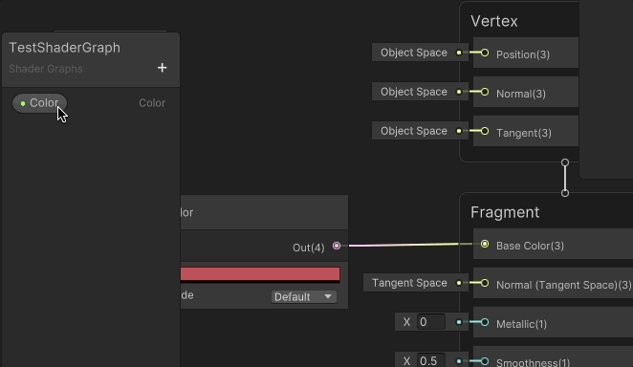633x367 pixels.
Task: Open the red color swatch picker
Action: [x=260, y=274]
